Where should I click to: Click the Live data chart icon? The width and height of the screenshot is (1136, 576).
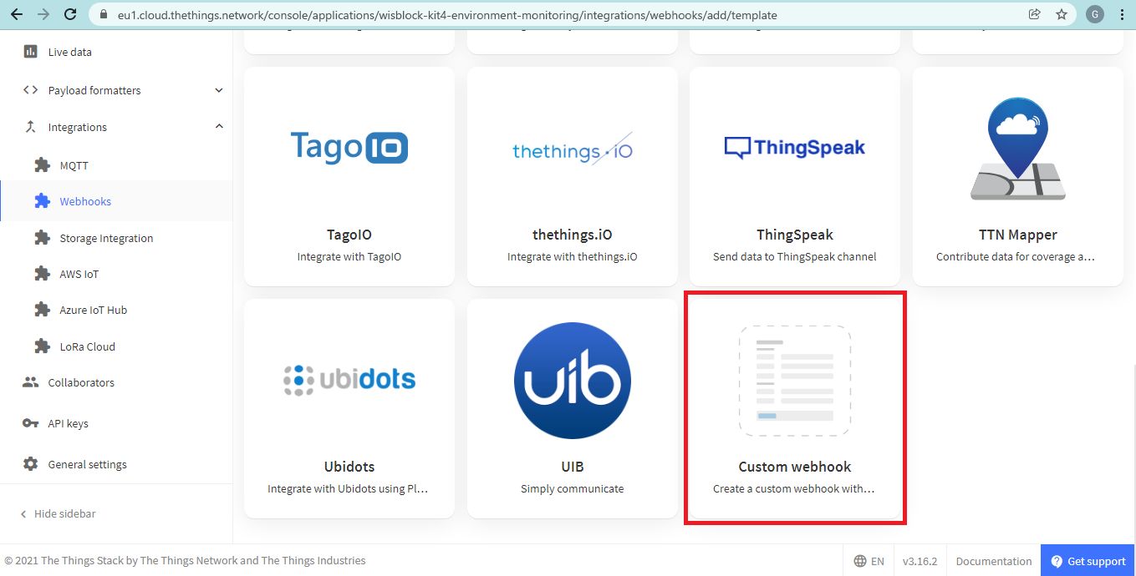point(31,52)
